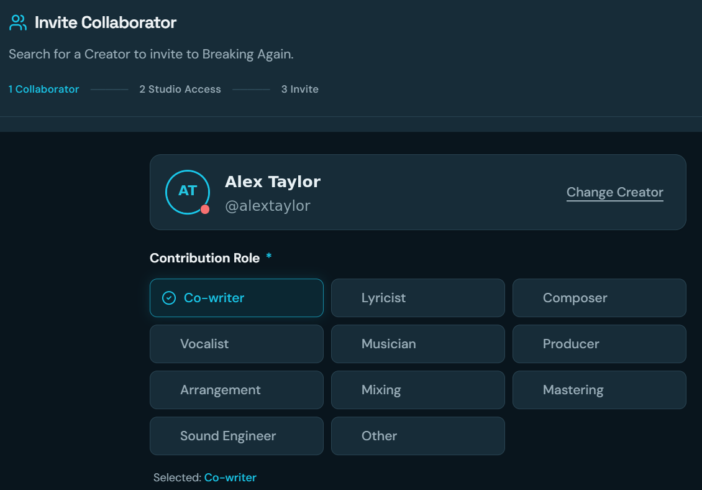Select the Composer role
702x490 pixels.
click(599, 298)
